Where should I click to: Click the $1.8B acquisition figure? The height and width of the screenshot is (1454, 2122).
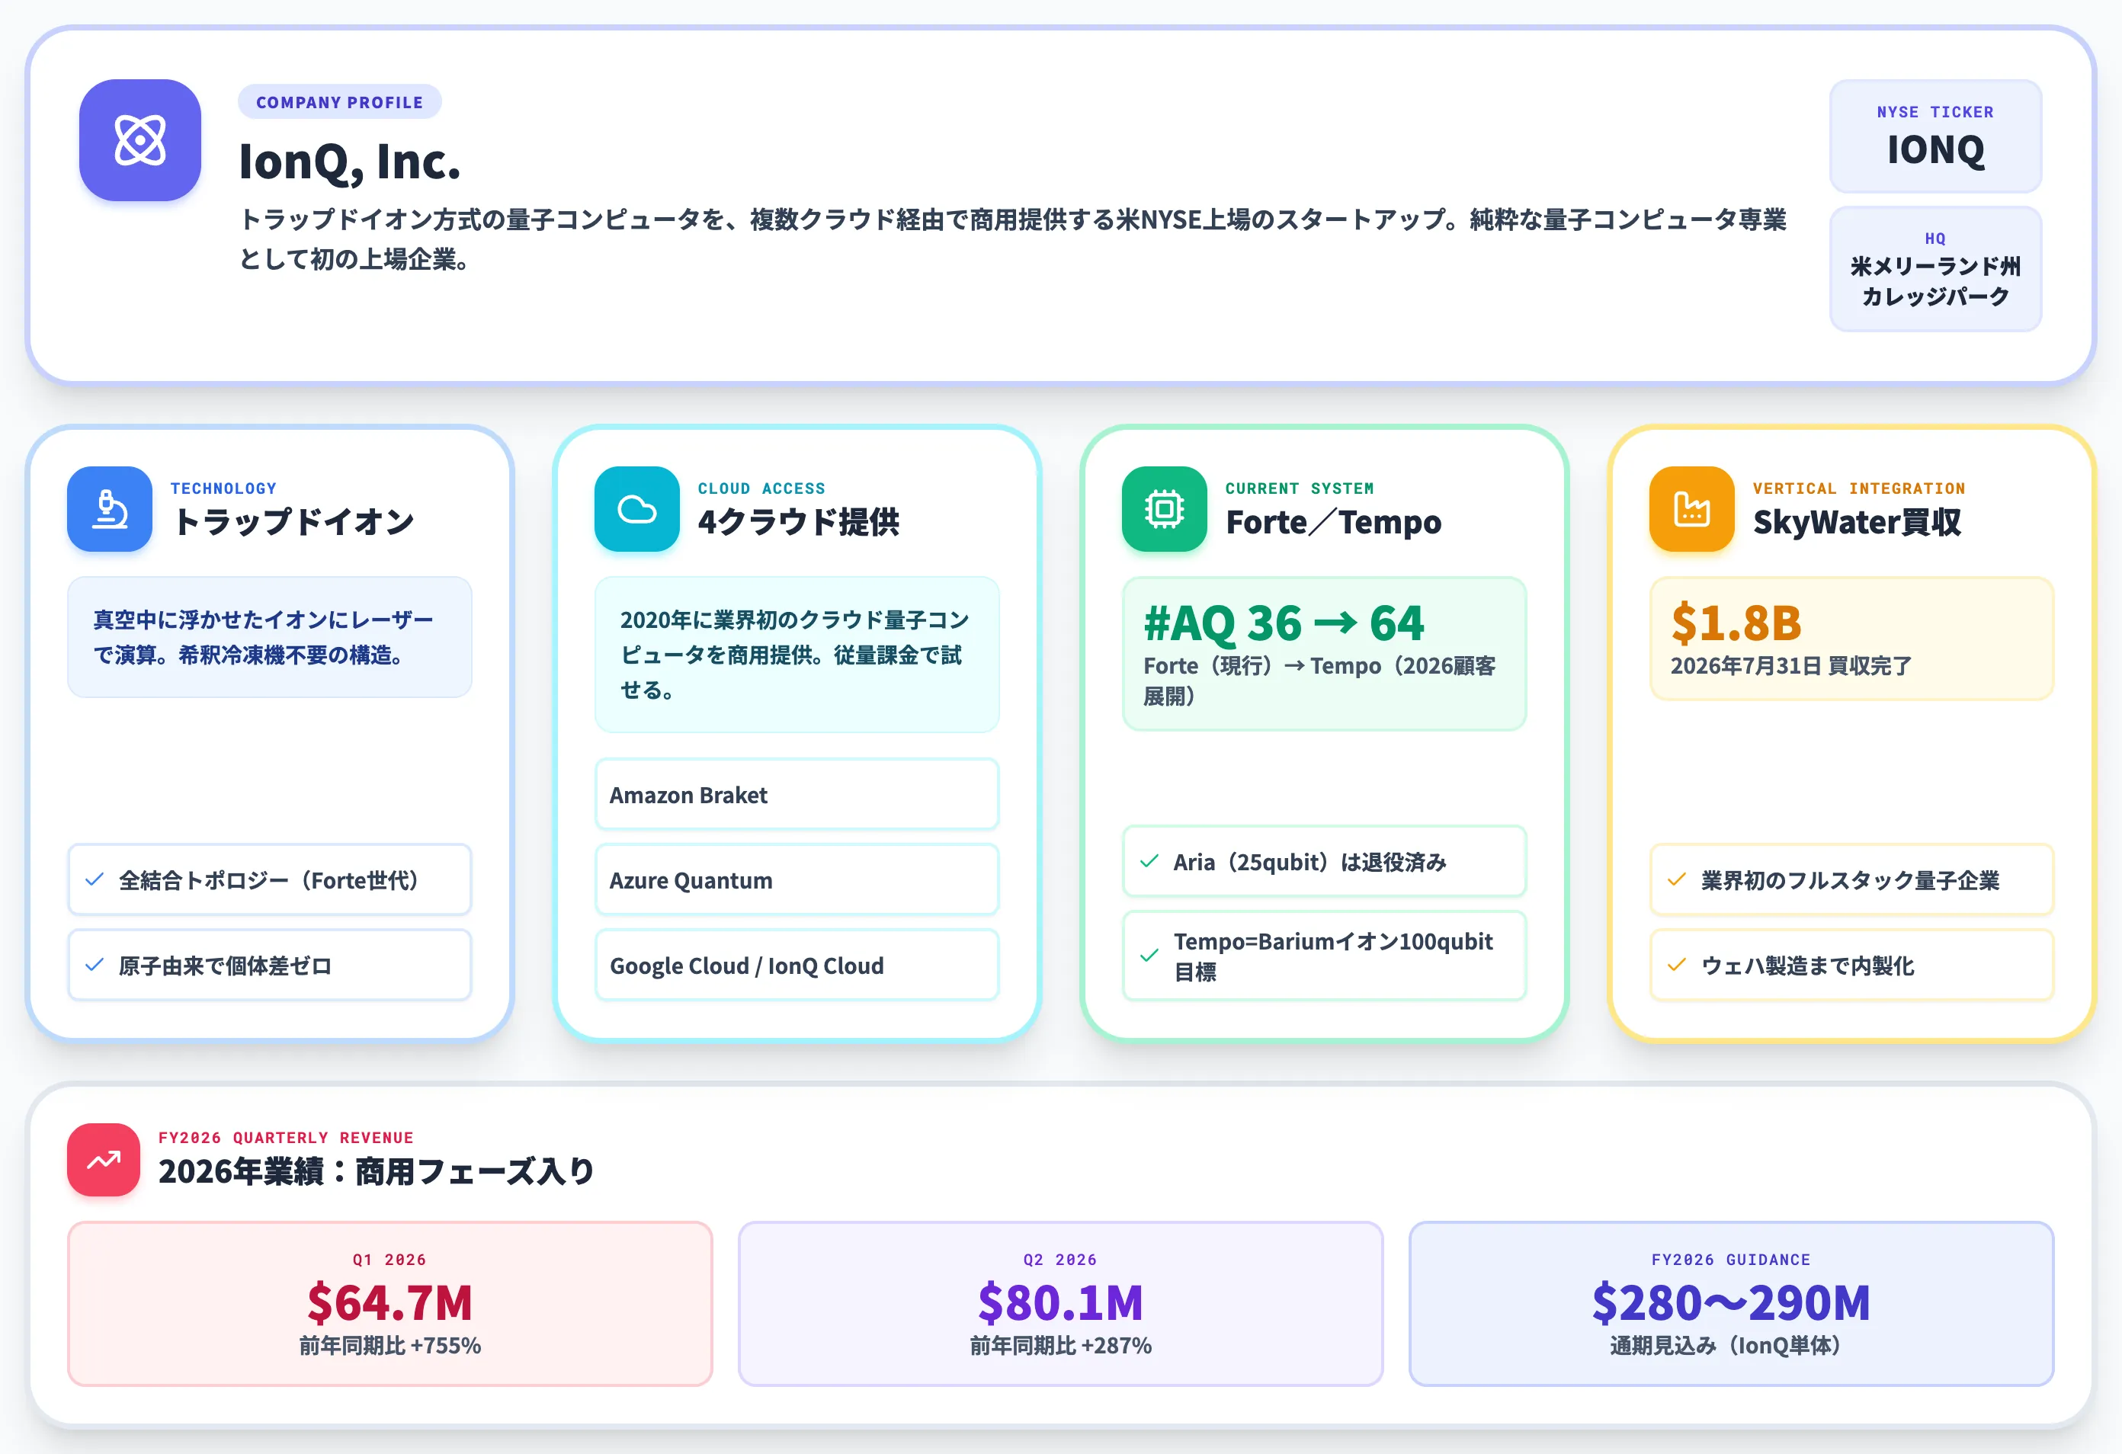(x=1736, y=623)
